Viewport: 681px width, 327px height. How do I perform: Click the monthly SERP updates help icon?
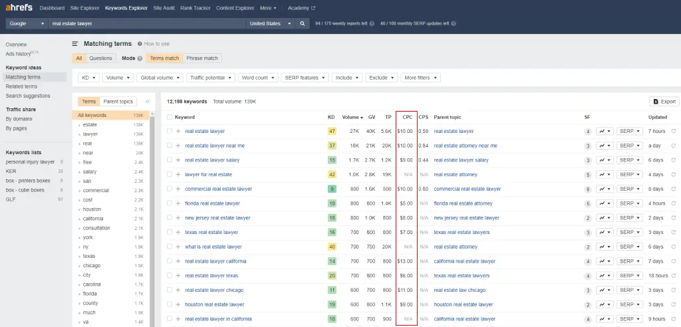click(454, 23)
